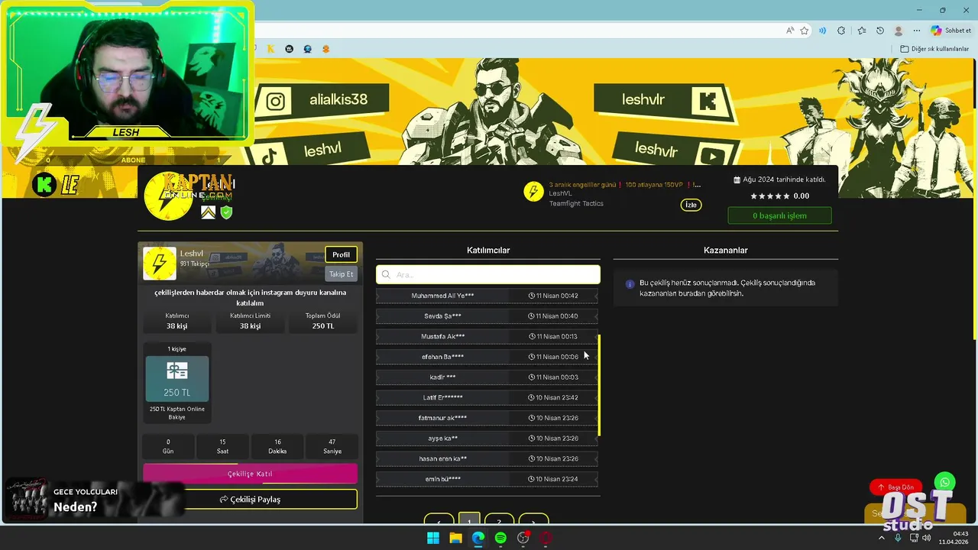Viewport: 978px width, 550px height.
Task: Open the volume tray icon
Action: 927,538
